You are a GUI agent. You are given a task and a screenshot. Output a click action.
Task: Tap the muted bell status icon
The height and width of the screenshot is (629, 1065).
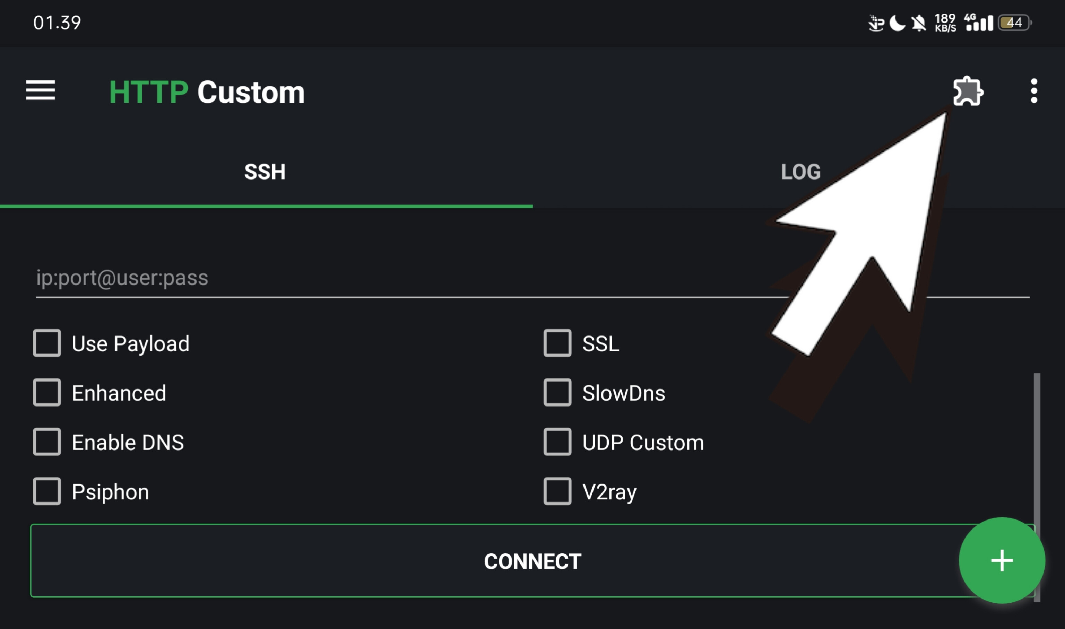point(919,23)
